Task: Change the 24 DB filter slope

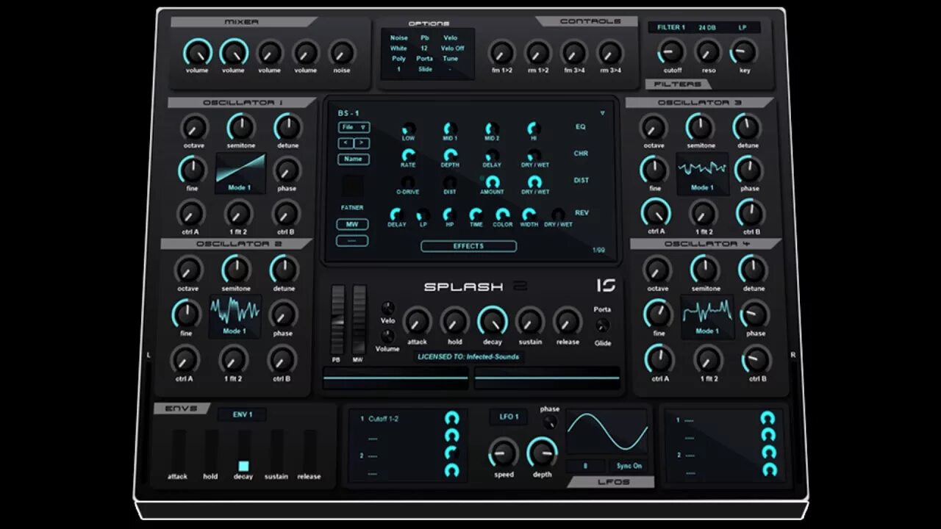Action: 707,27
